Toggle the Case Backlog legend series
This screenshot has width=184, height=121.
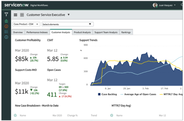(108, 94)
